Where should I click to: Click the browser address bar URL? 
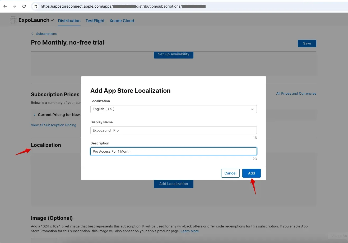coord(123,6)
